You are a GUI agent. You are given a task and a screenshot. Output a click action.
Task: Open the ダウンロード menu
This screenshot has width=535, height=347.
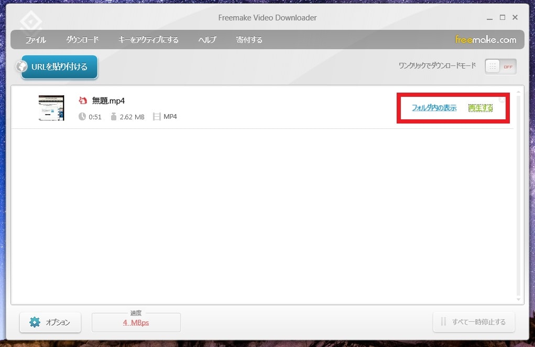(82, 40)
